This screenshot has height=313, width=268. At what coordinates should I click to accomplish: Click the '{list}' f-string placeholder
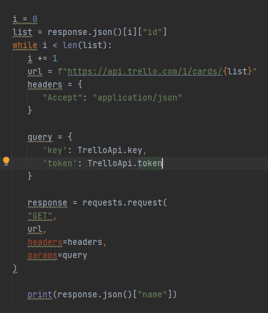coord(237,71)
